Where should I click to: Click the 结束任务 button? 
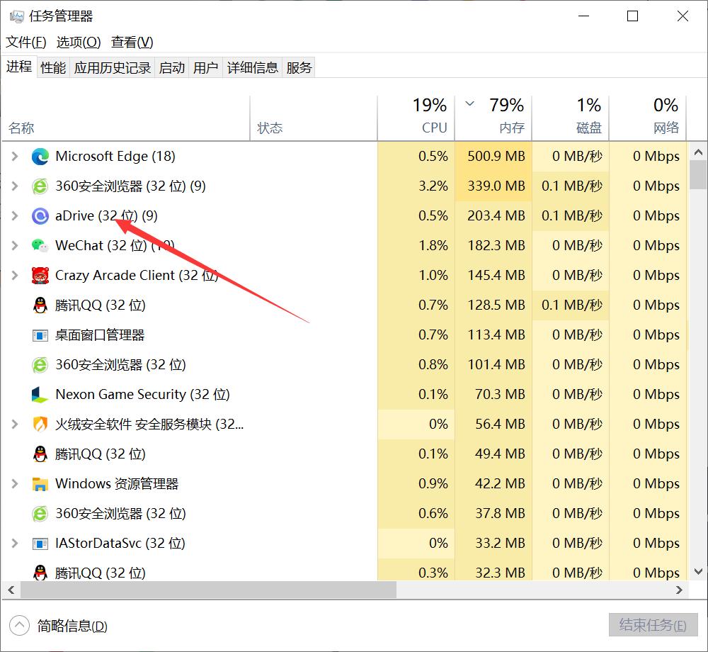point(651,624)
